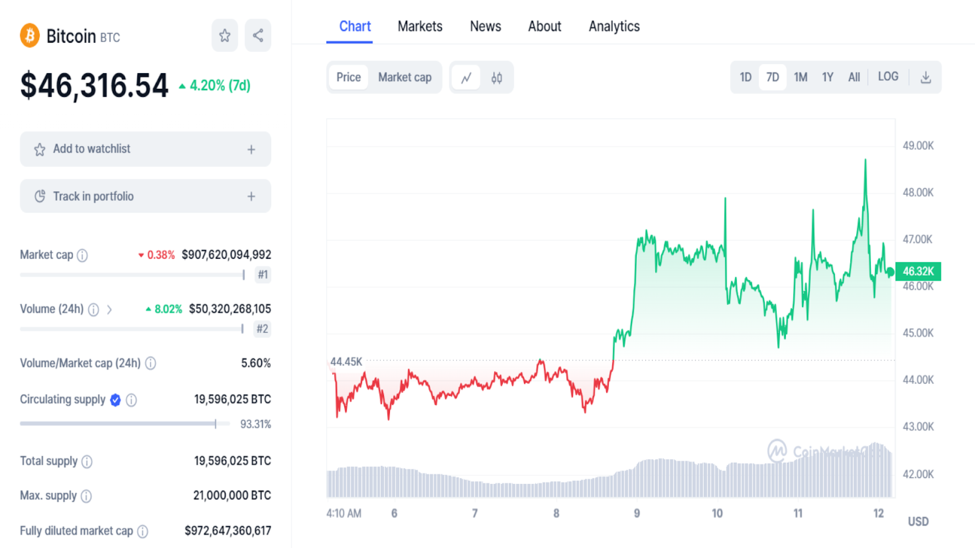Screen dimensions: 975x548
Task: Switch to the Chart tab
Action: tap(355, 26)
